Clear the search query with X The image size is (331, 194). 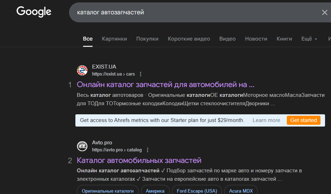tap(325, 13)
